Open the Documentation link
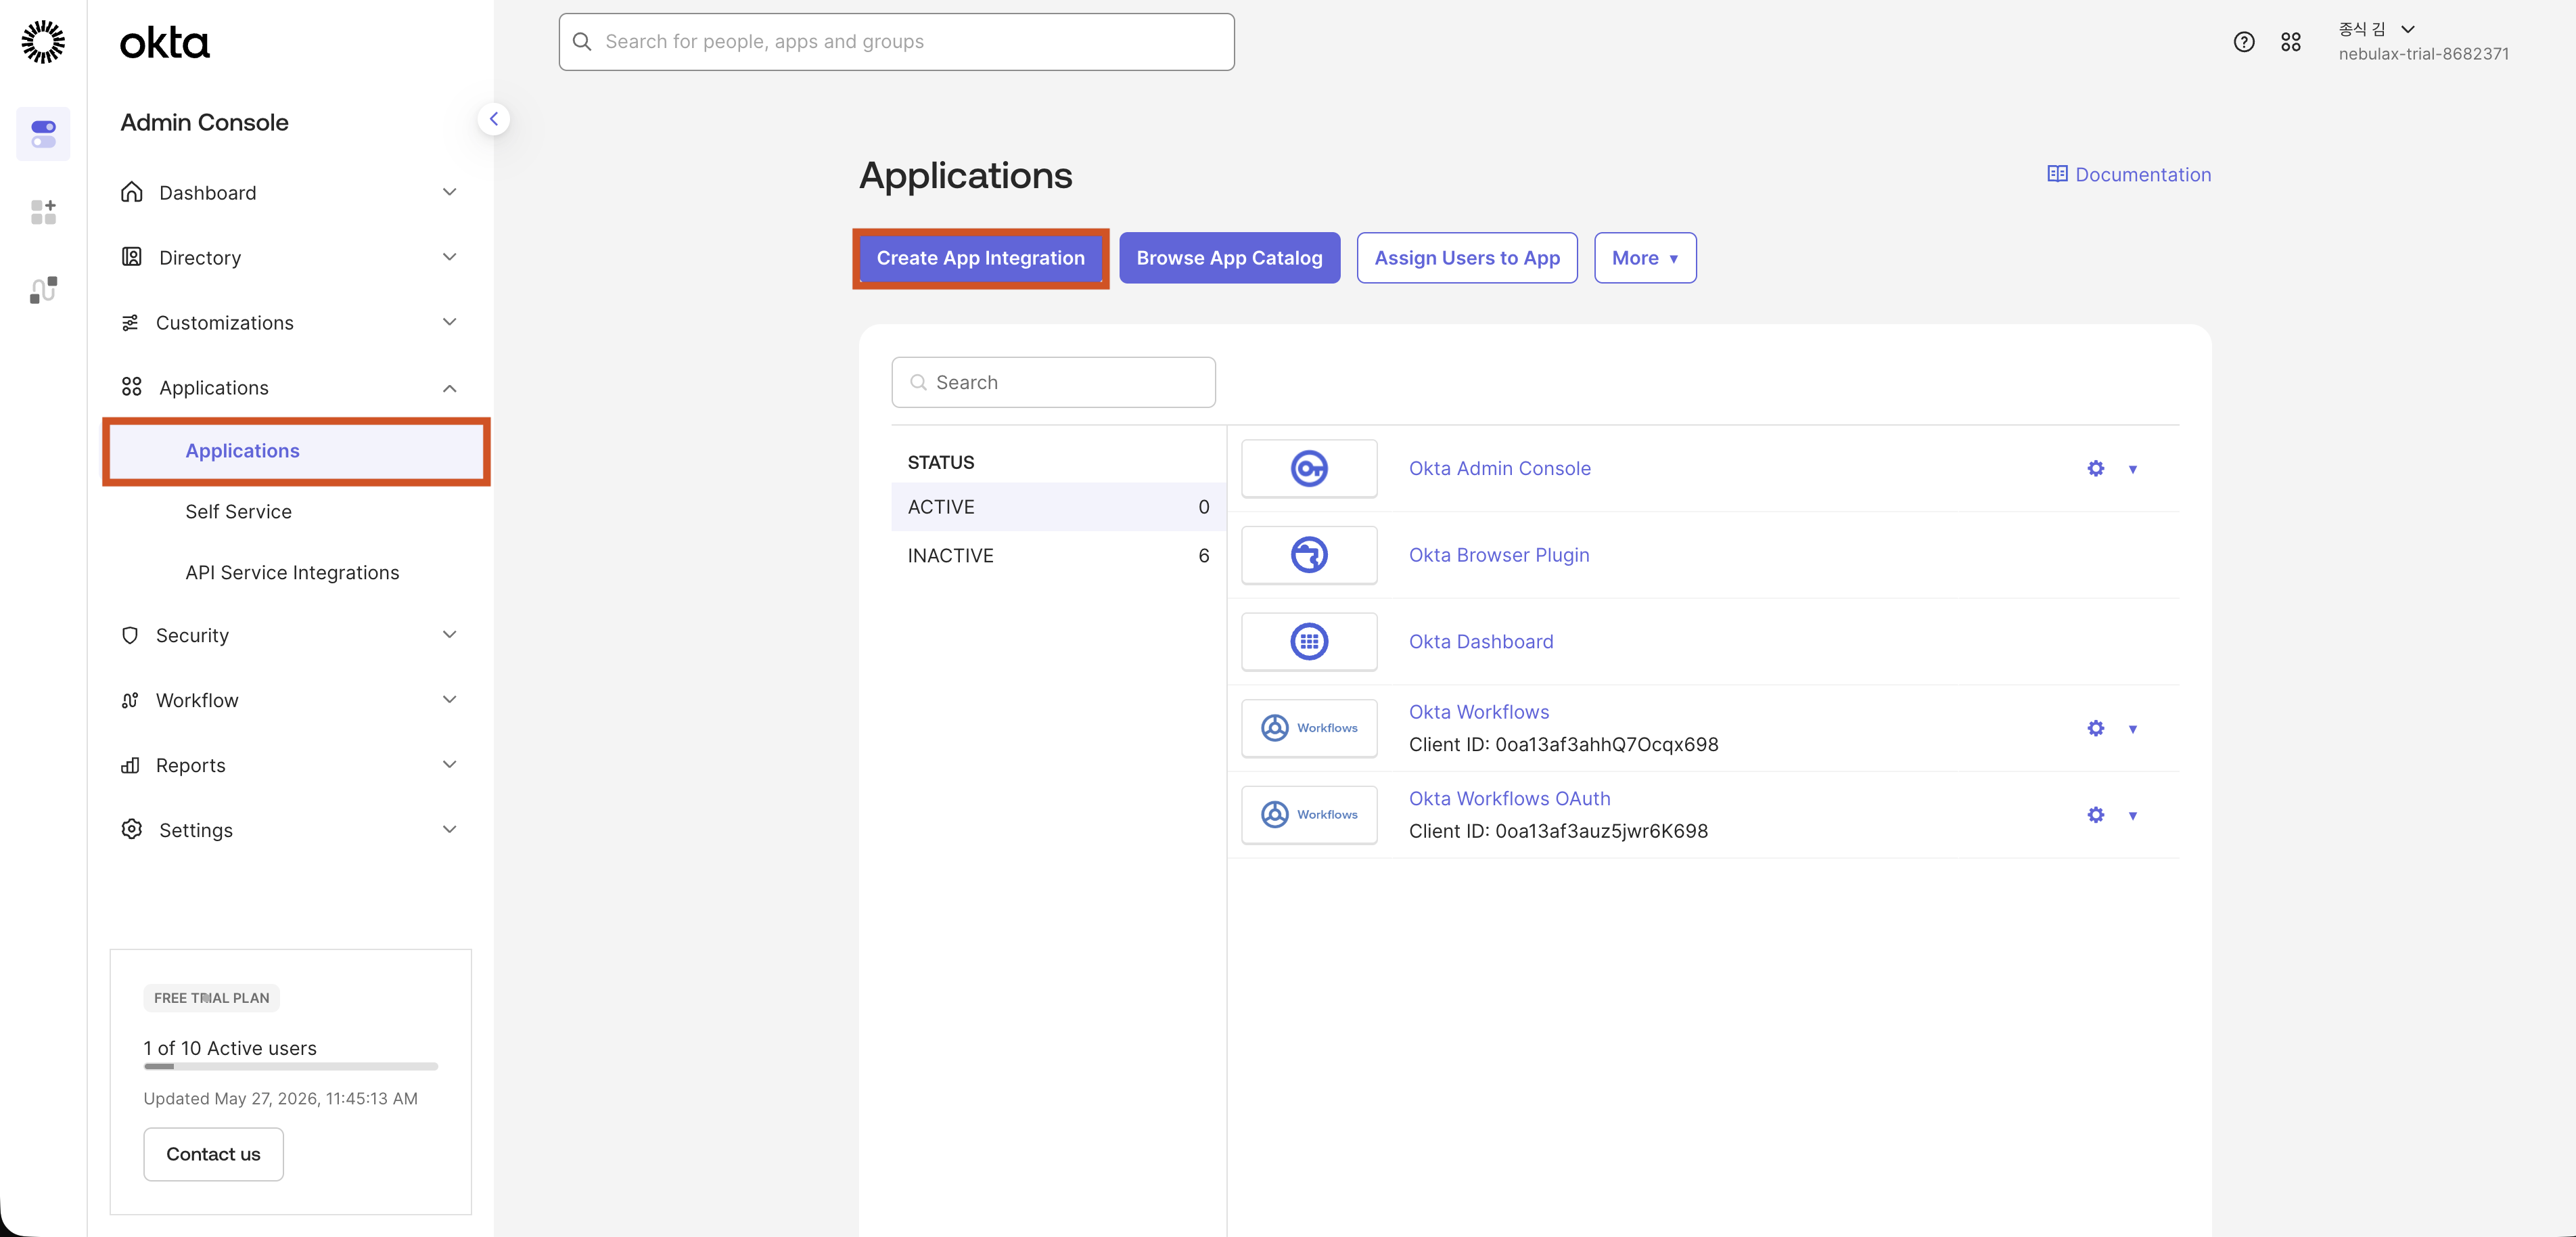The width and height of the screenshot is (2576, 1237). pyautogui.click(x=2129, y=174)
